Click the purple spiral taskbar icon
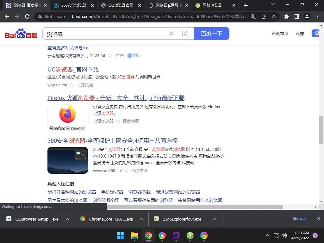Screen dimensions: 324x243 (x=176, y=235)
